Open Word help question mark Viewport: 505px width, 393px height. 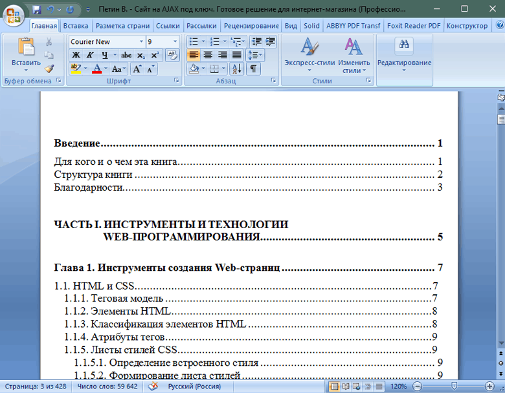coord(500,25)
